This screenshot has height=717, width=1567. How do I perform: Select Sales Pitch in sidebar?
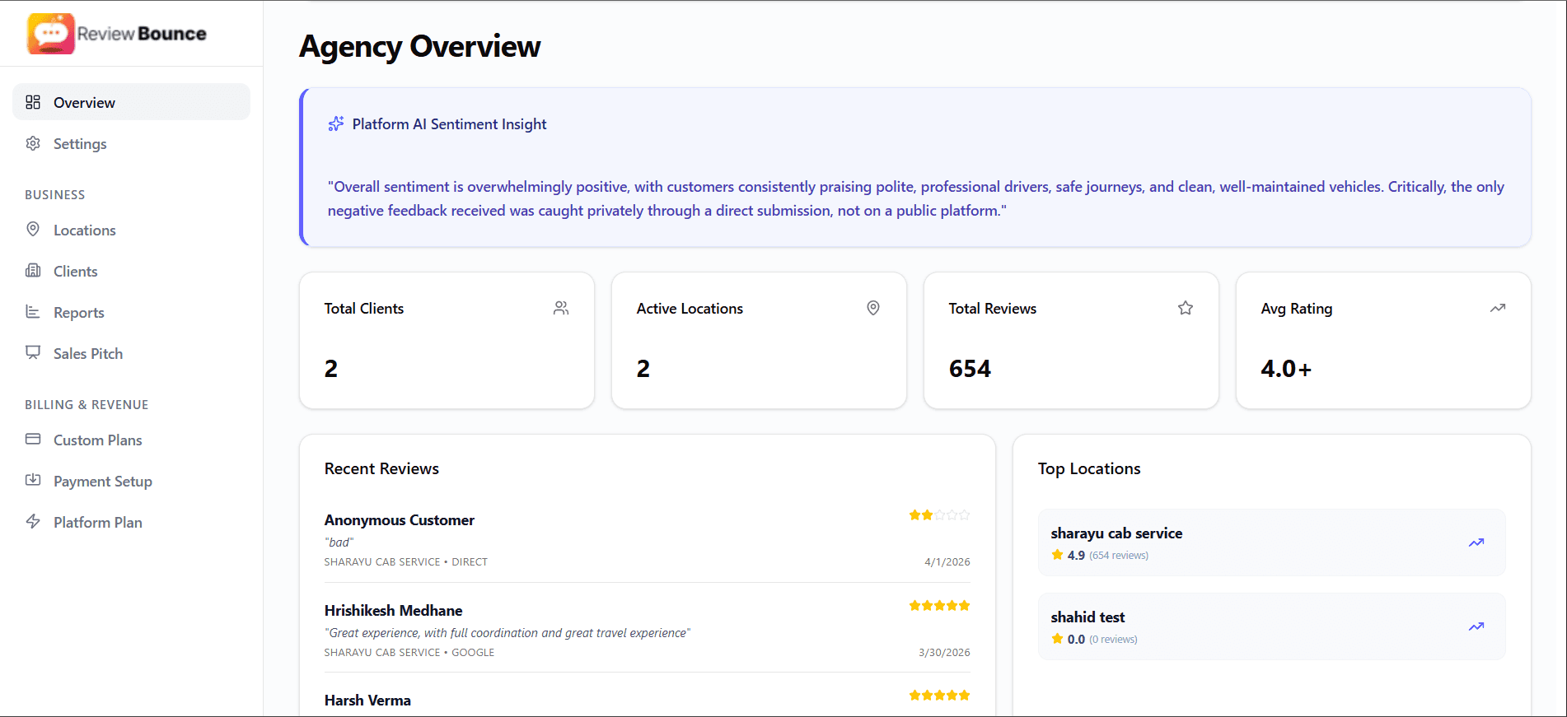point(131,353)
